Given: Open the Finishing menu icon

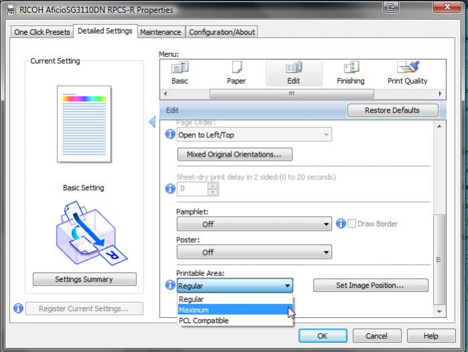Looking at the screenshot, I should [351, 73].
